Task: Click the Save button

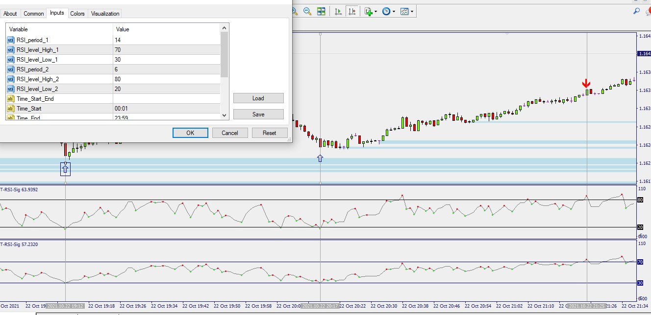Action: click(x=258, y=114)
